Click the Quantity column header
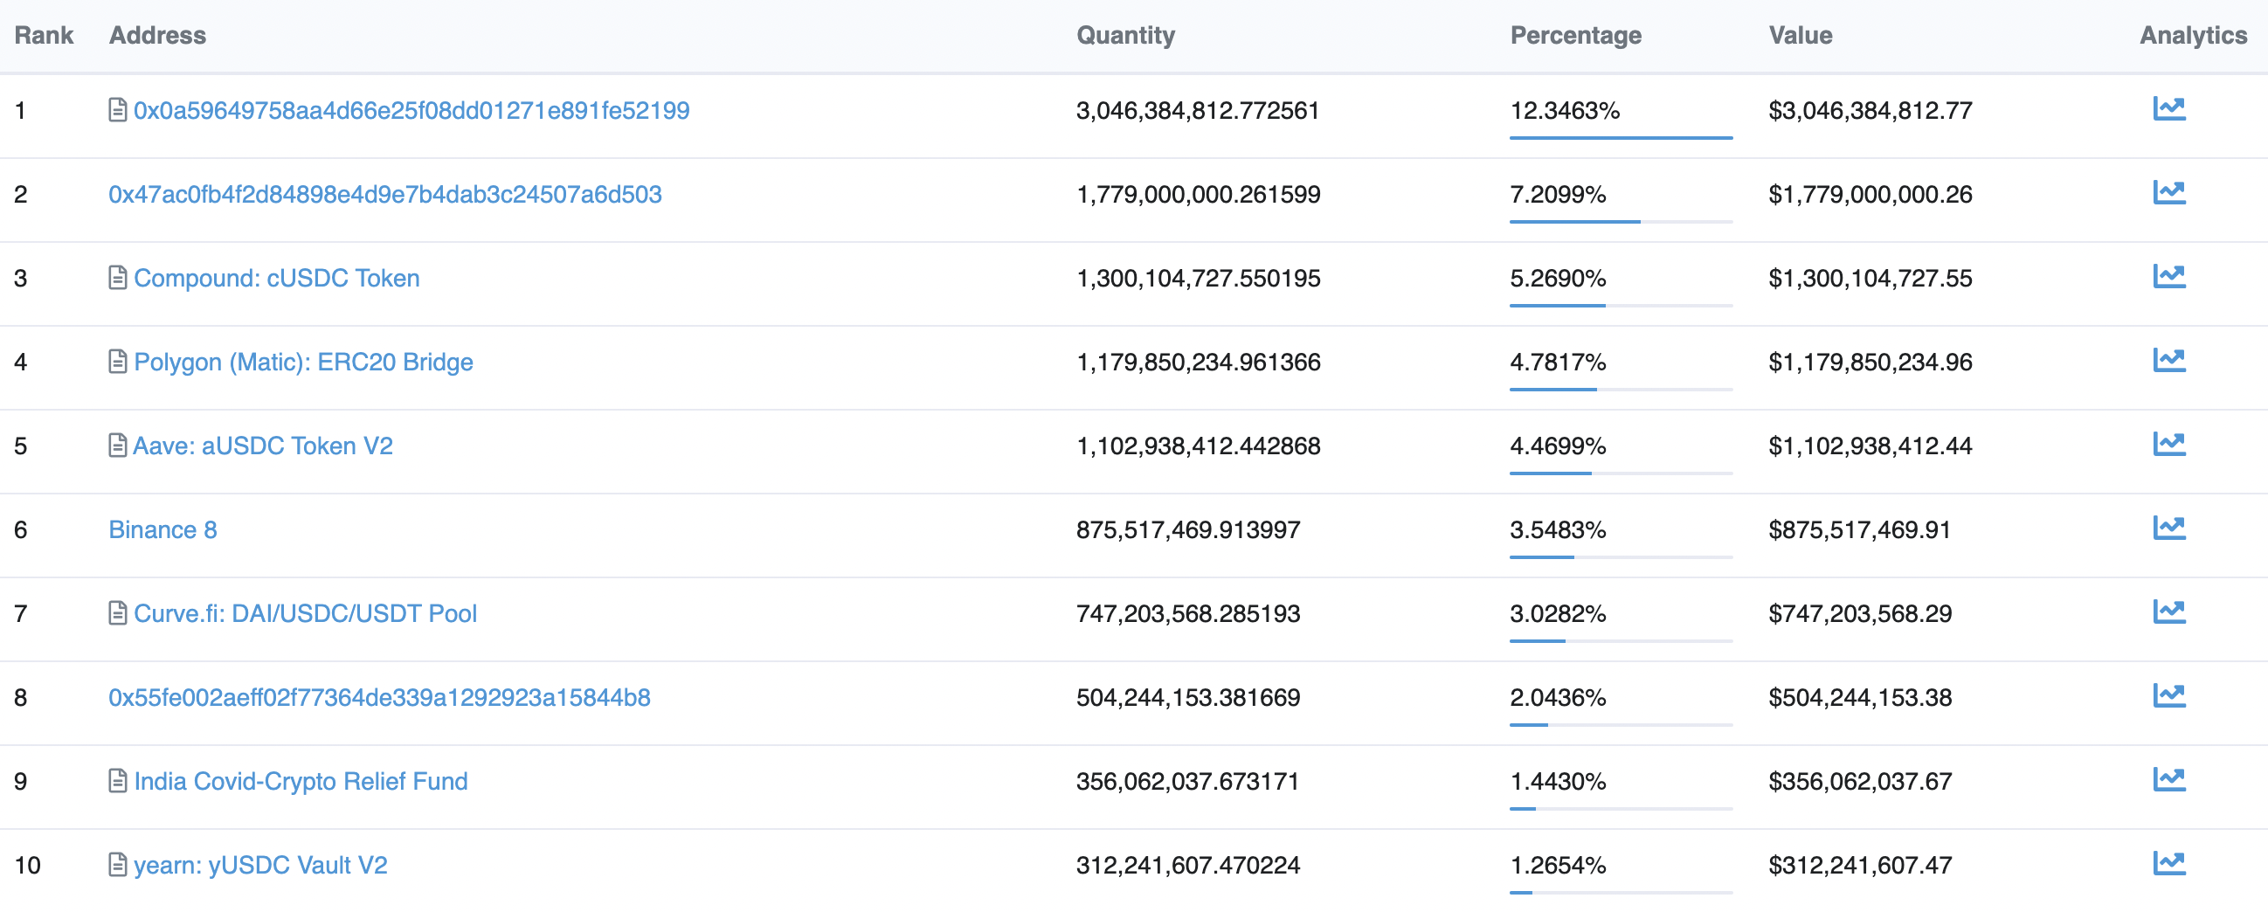 click(1125, 35)
